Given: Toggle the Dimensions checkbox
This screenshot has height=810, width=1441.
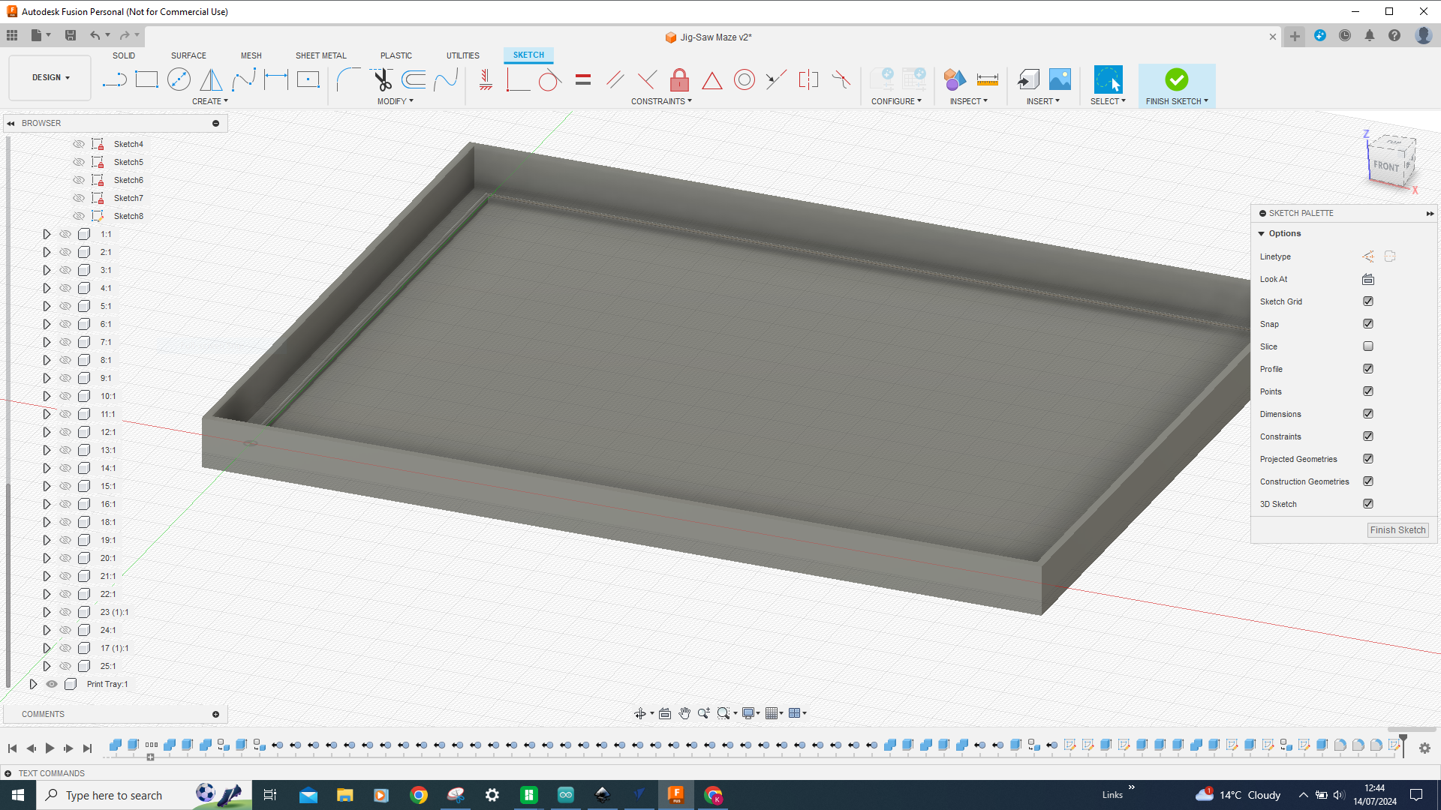Looking at the screenshot, I should pos(1368,414).
